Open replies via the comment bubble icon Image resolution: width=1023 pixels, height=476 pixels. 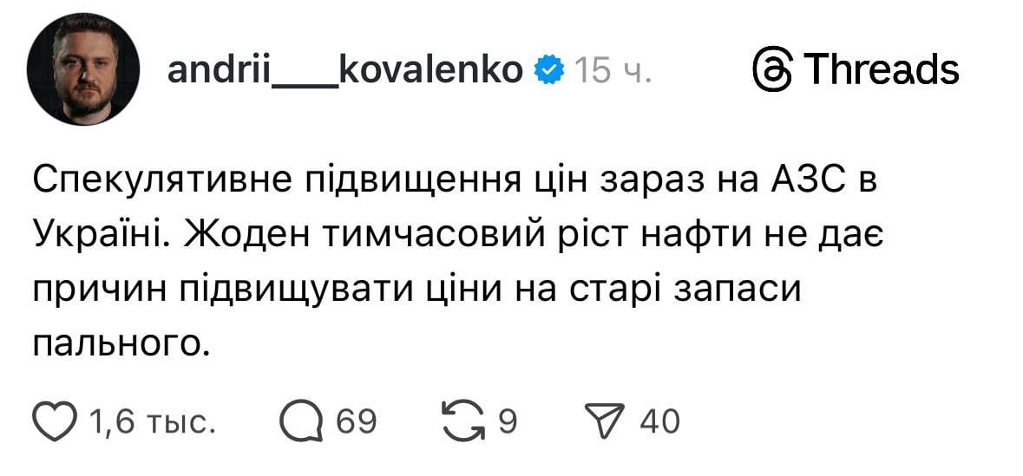(302, 422)
